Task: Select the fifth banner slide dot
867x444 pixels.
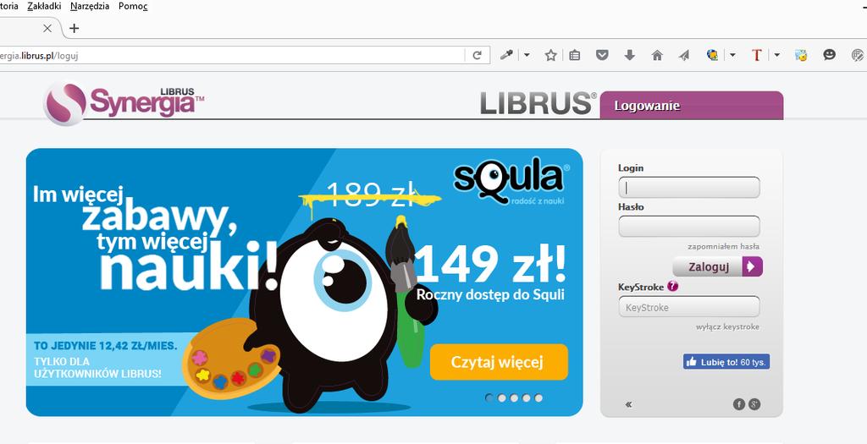Action: [x=538, y=397]
